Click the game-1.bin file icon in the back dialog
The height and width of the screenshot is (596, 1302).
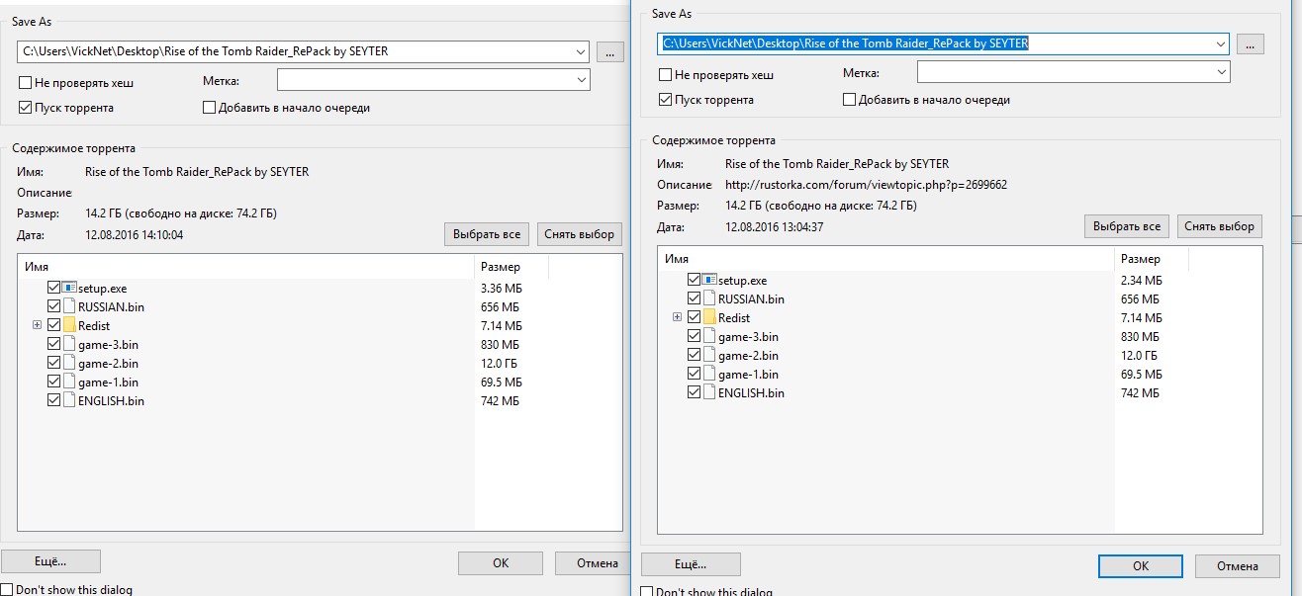(x=69, y=382)
